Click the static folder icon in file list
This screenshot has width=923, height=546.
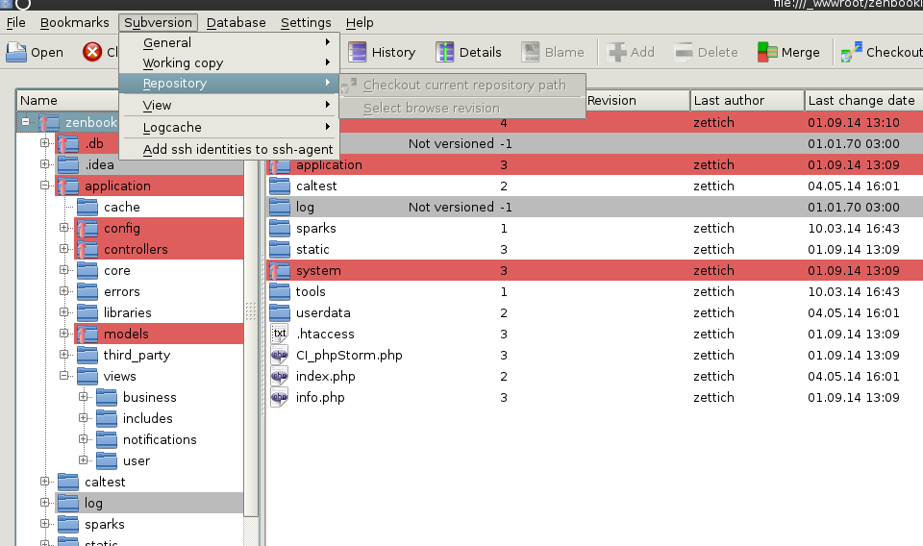[280, 250]
